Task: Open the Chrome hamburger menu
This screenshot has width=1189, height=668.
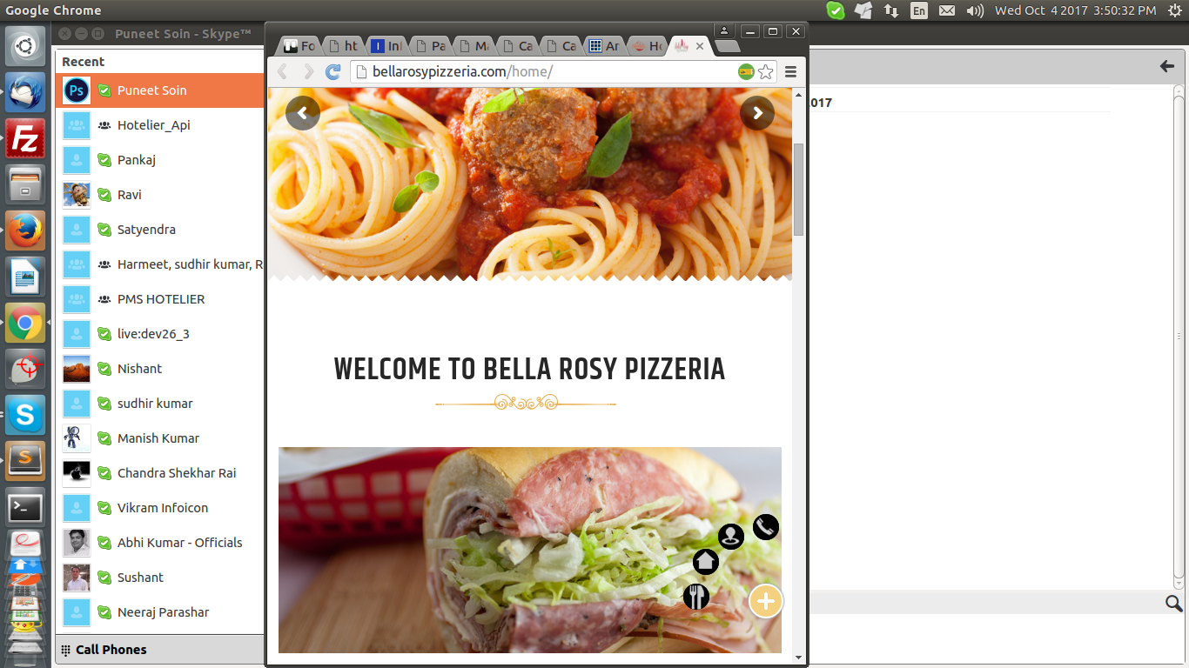Action: tap(790, 72)
